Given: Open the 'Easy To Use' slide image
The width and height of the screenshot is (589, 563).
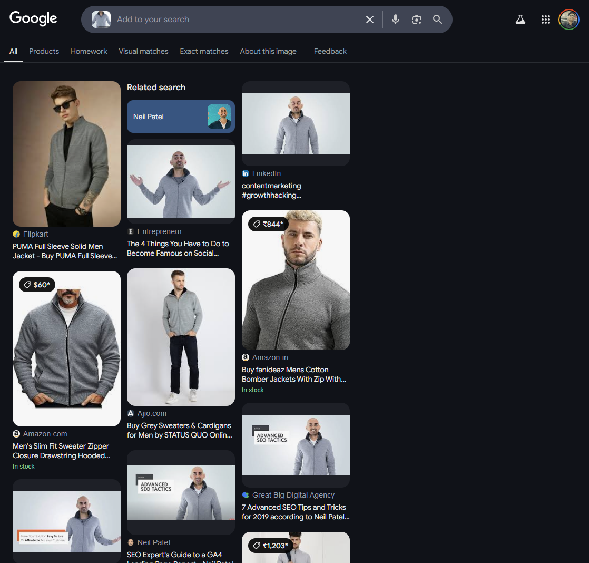Looking at the screenshot, I should pos(66,521).
